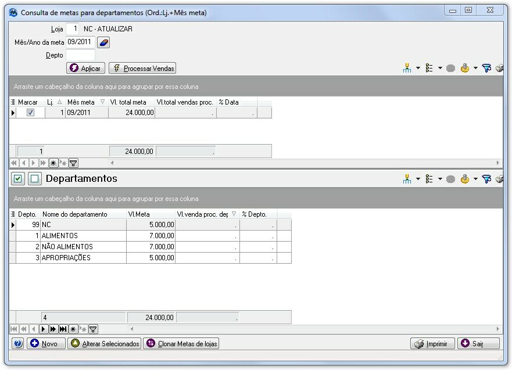Click the tree list icon in Departamentos toolbar

click(x=429, y=179)
